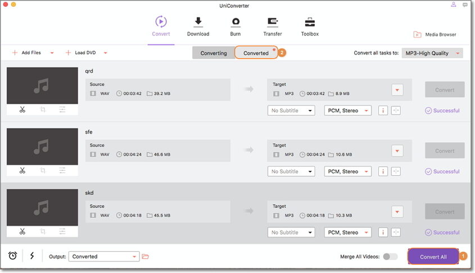Click the Convert All button

point(433,257)
